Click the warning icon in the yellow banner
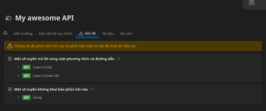 (10, 46)
